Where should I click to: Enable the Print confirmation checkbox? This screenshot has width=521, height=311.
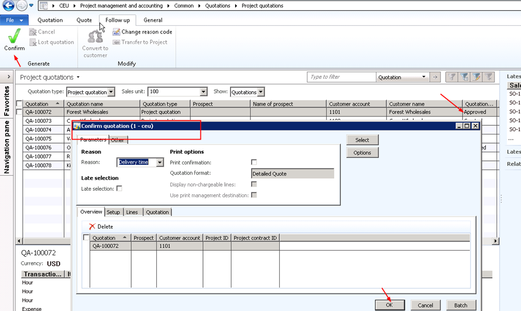click(x=254, y=162)
